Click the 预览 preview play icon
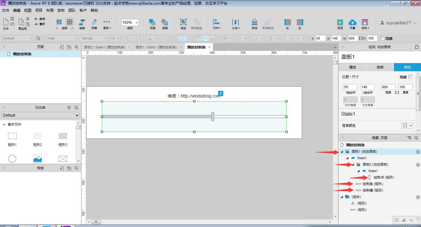This screenshot has height=227, width=421. 340,22
